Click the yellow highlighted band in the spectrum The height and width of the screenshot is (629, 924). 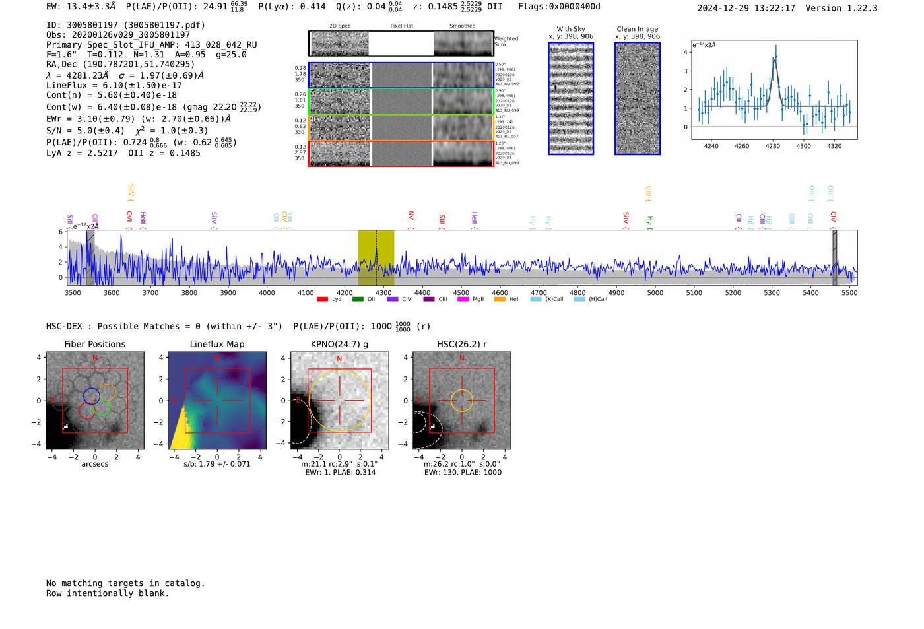tap(376, 257)
